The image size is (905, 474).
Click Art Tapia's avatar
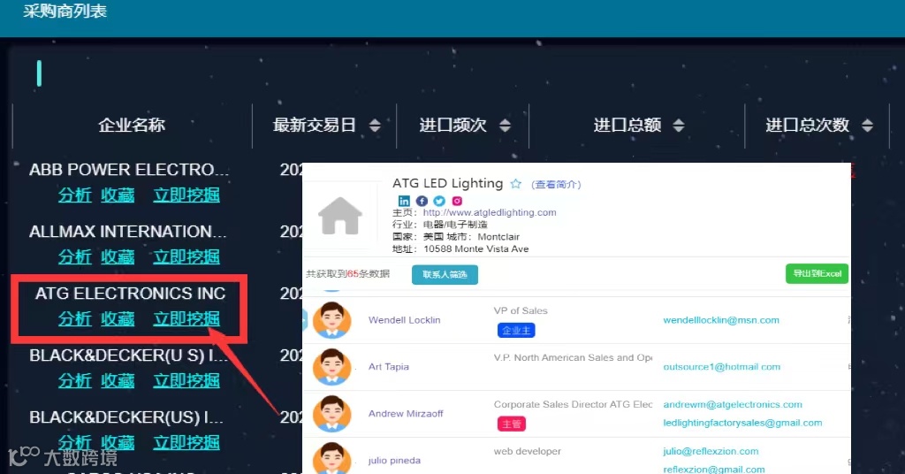(x=332, y=367)
